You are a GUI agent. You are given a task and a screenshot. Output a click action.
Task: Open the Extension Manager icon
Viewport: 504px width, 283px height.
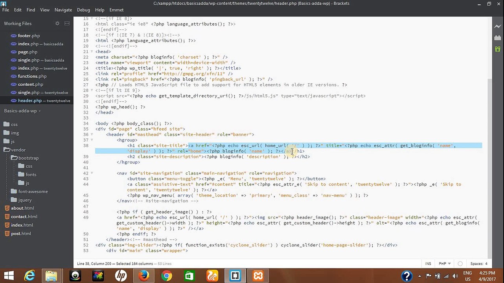pyautogui.click(x=498, y=38)
